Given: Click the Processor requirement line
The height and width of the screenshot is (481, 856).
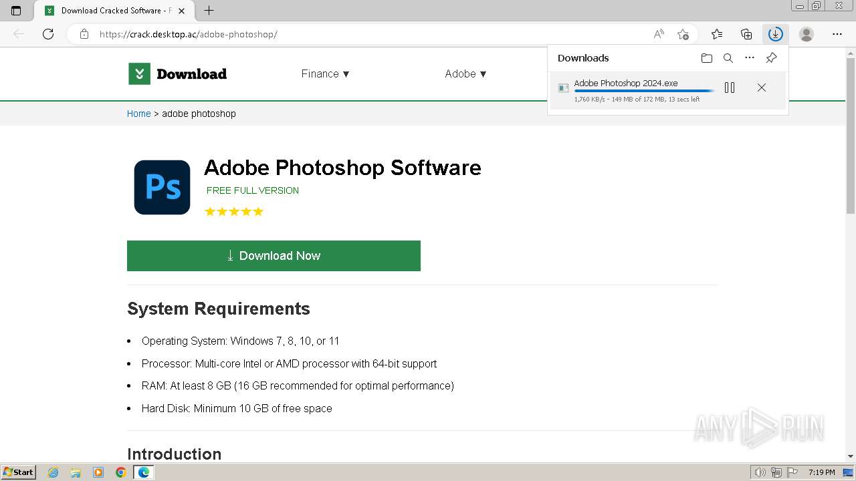Looking at the screenshot, I should pos(289,363).
